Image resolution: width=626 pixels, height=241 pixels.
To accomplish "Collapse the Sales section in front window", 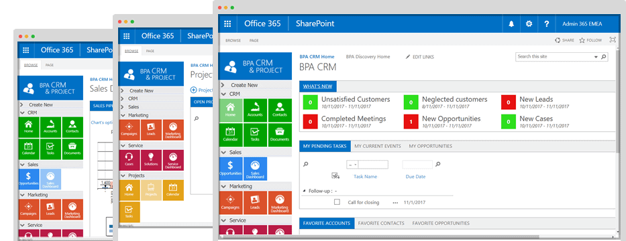I will click(223, 153).
